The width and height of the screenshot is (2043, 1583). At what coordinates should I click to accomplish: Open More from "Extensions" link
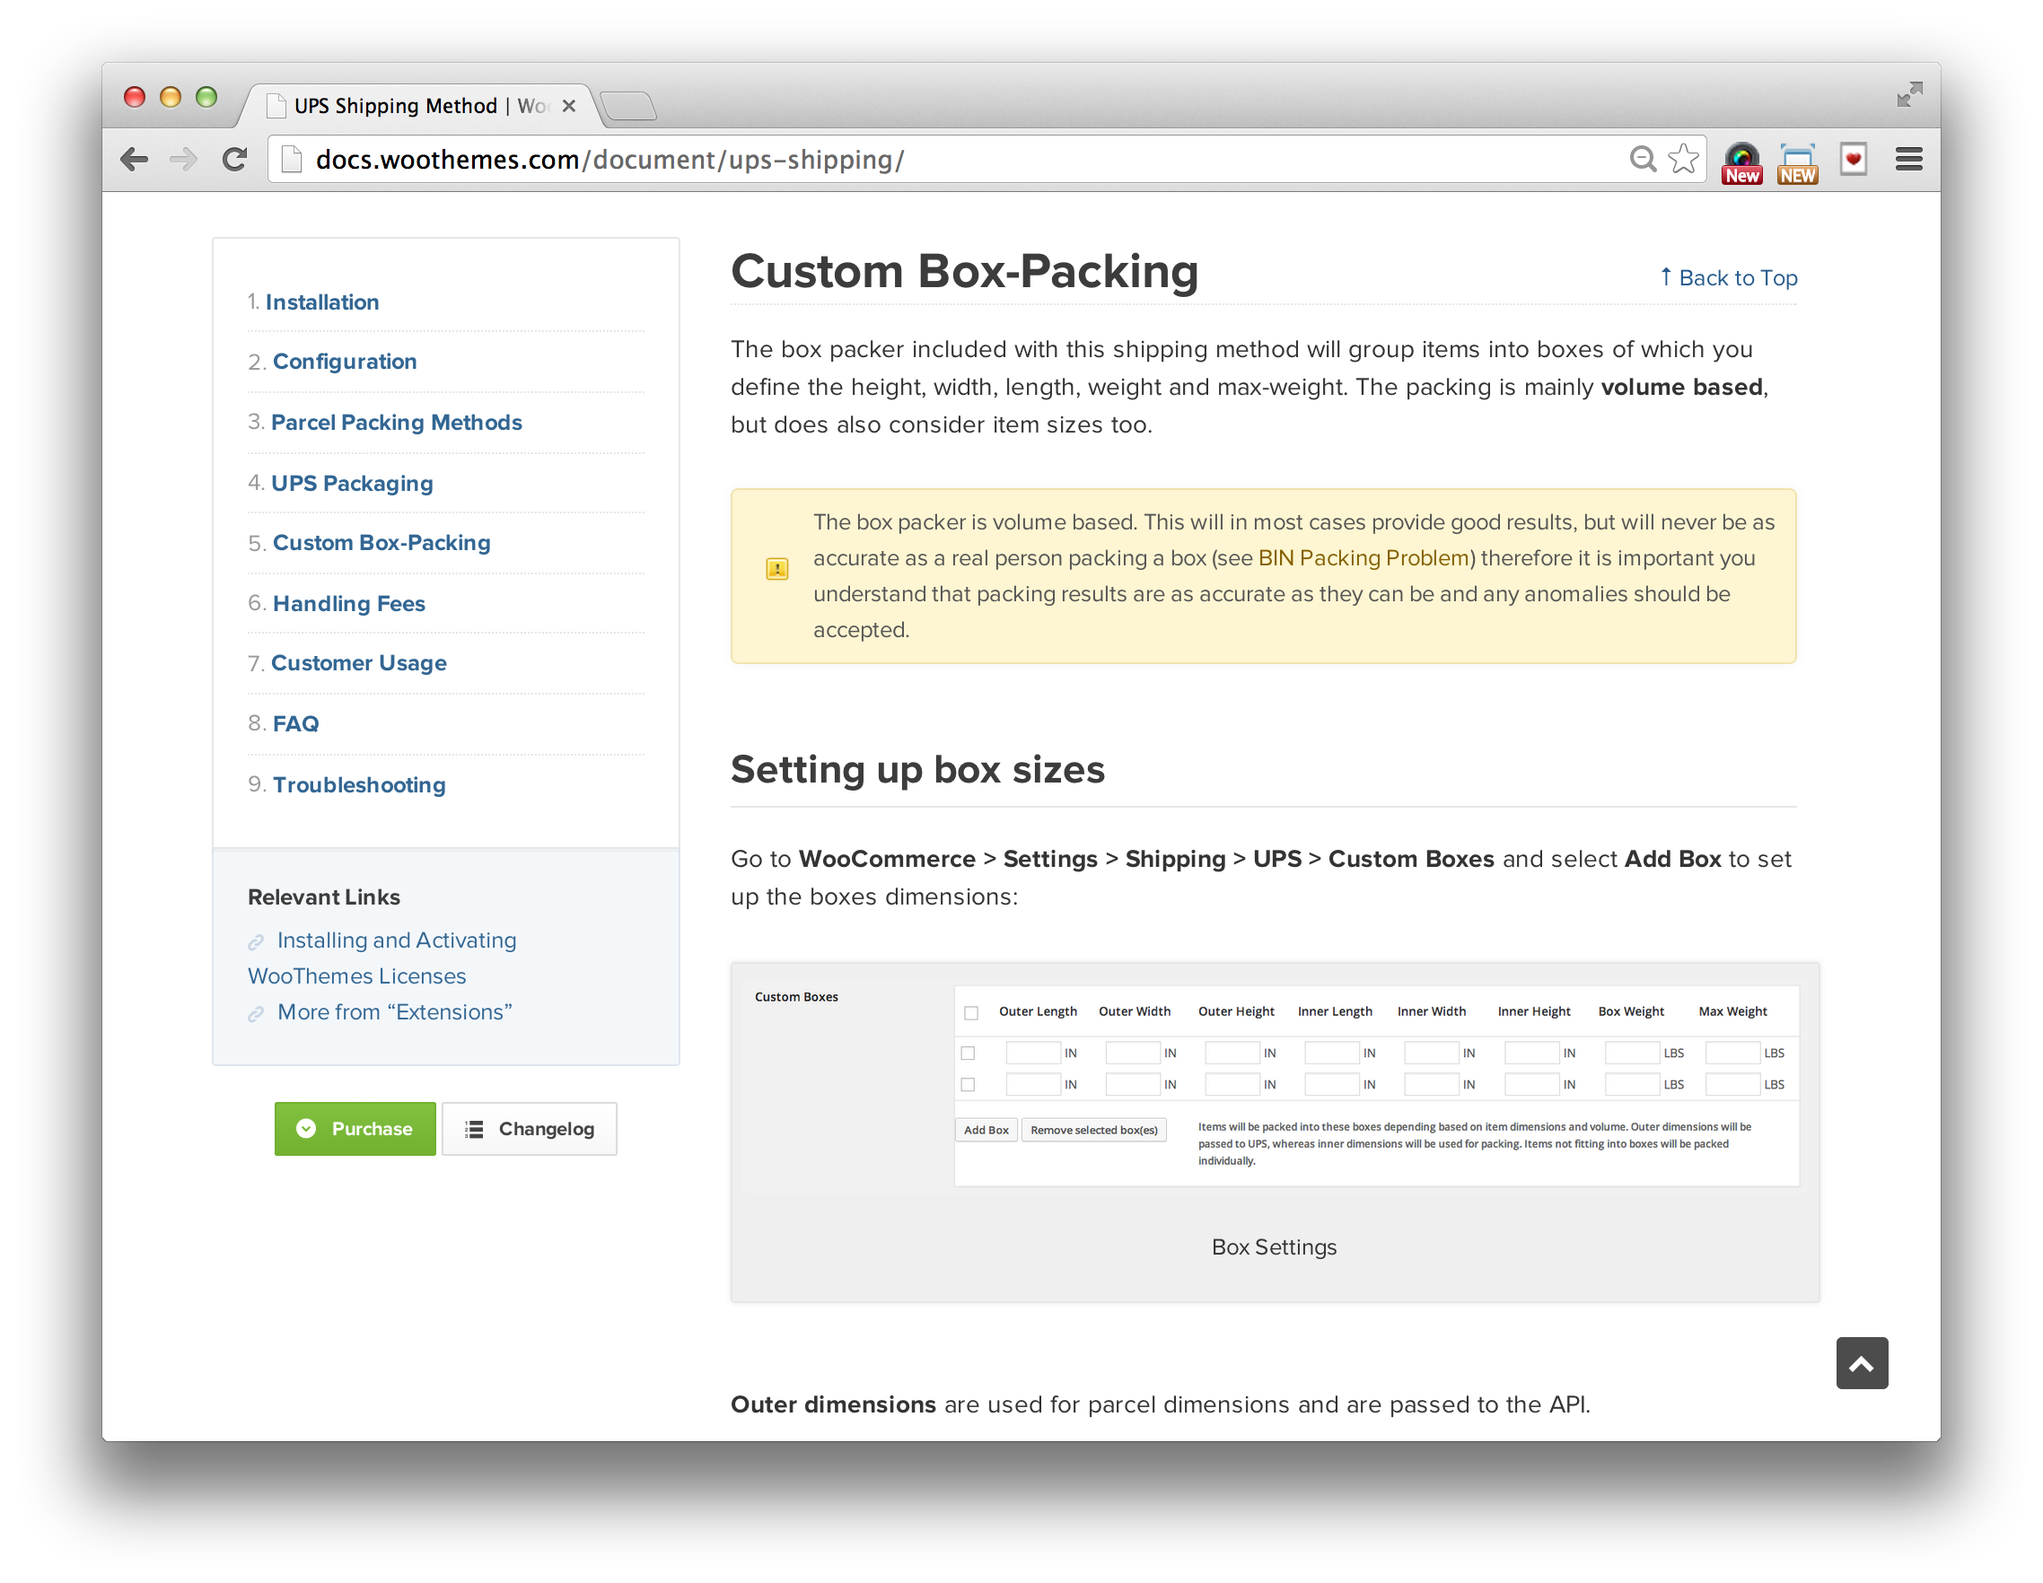(x=395, y=1012)
